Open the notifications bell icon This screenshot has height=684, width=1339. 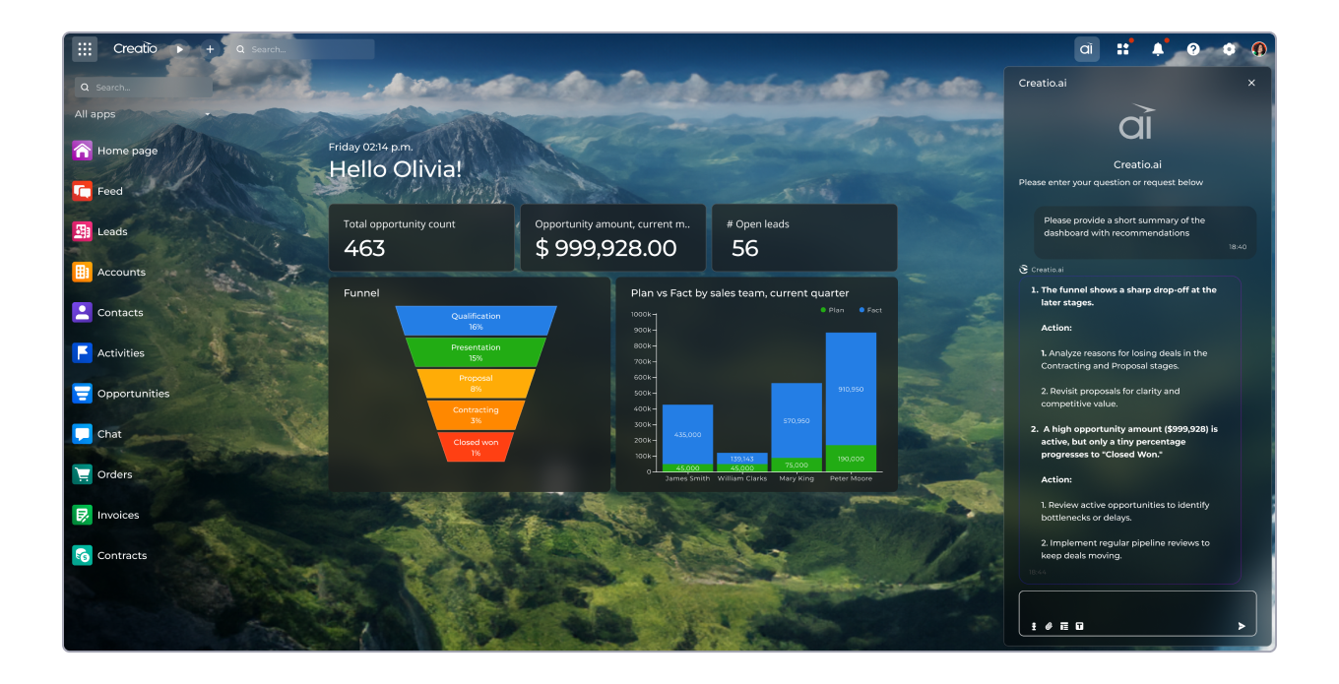(x=1157, y=48)
